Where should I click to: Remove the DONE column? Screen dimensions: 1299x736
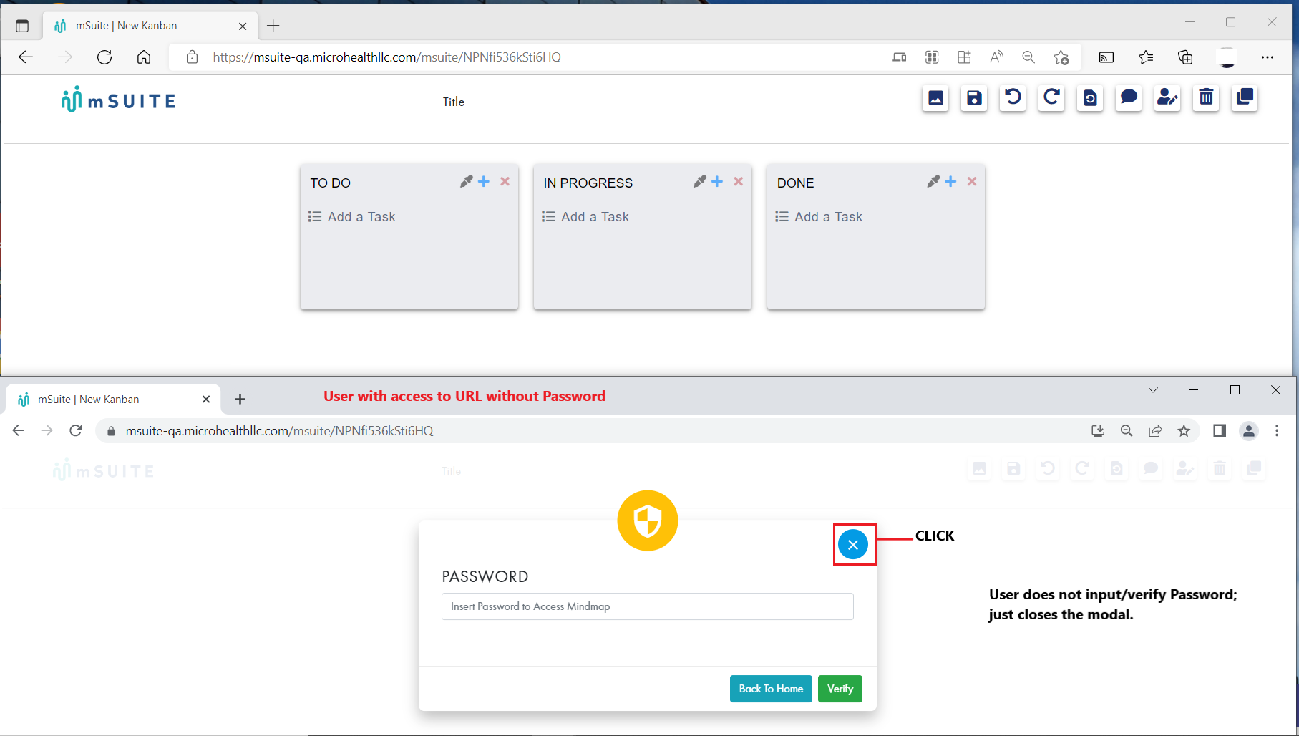[x=971, y=181]
